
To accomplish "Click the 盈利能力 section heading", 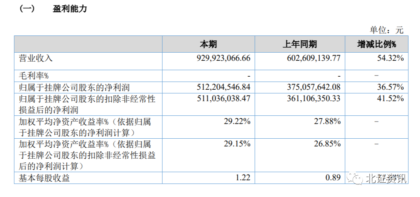I will click(70, 9).
